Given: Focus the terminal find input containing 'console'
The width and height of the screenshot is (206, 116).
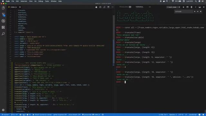Looking at the screenshot, I should [183, 12].
